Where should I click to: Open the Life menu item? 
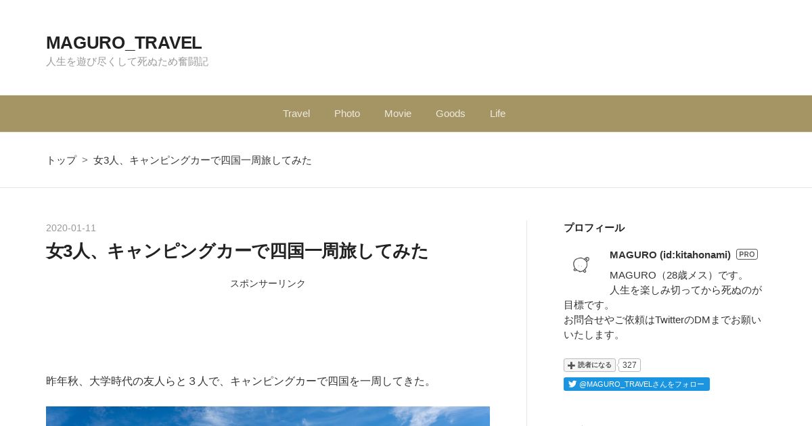(x=497, y=114)
